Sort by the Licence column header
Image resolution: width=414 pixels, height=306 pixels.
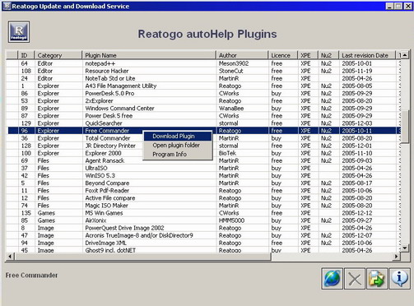coord(283,55)
